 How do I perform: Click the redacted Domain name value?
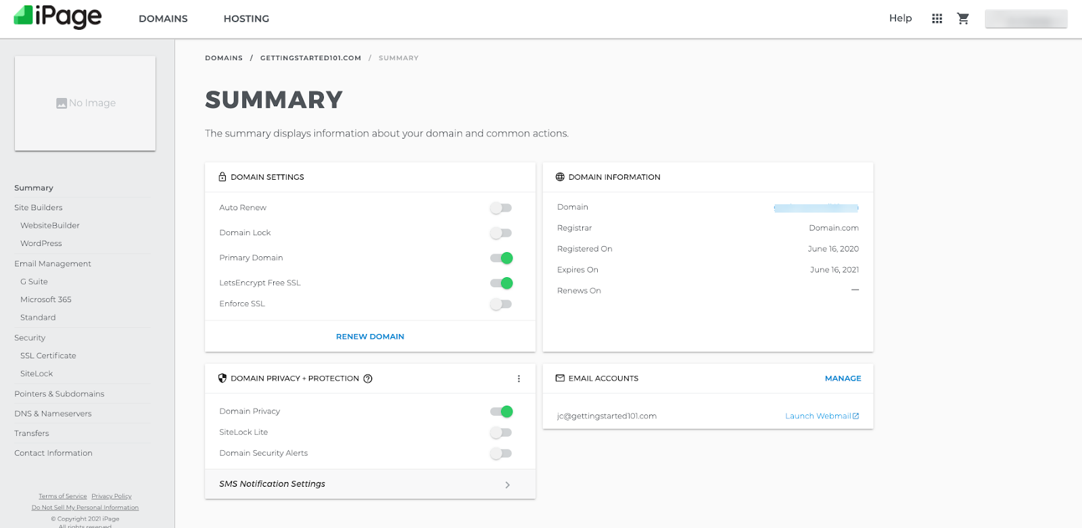coord(816,208)
